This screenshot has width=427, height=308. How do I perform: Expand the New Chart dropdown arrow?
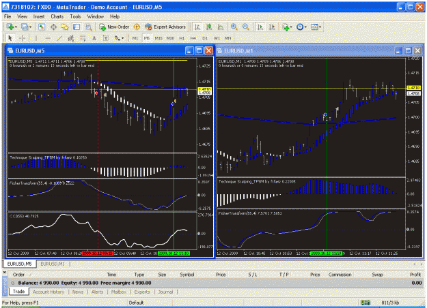pos(16,27)
